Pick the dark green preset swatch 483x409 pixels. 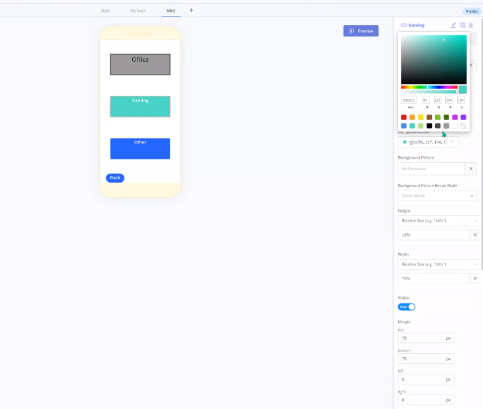(446, 118)
